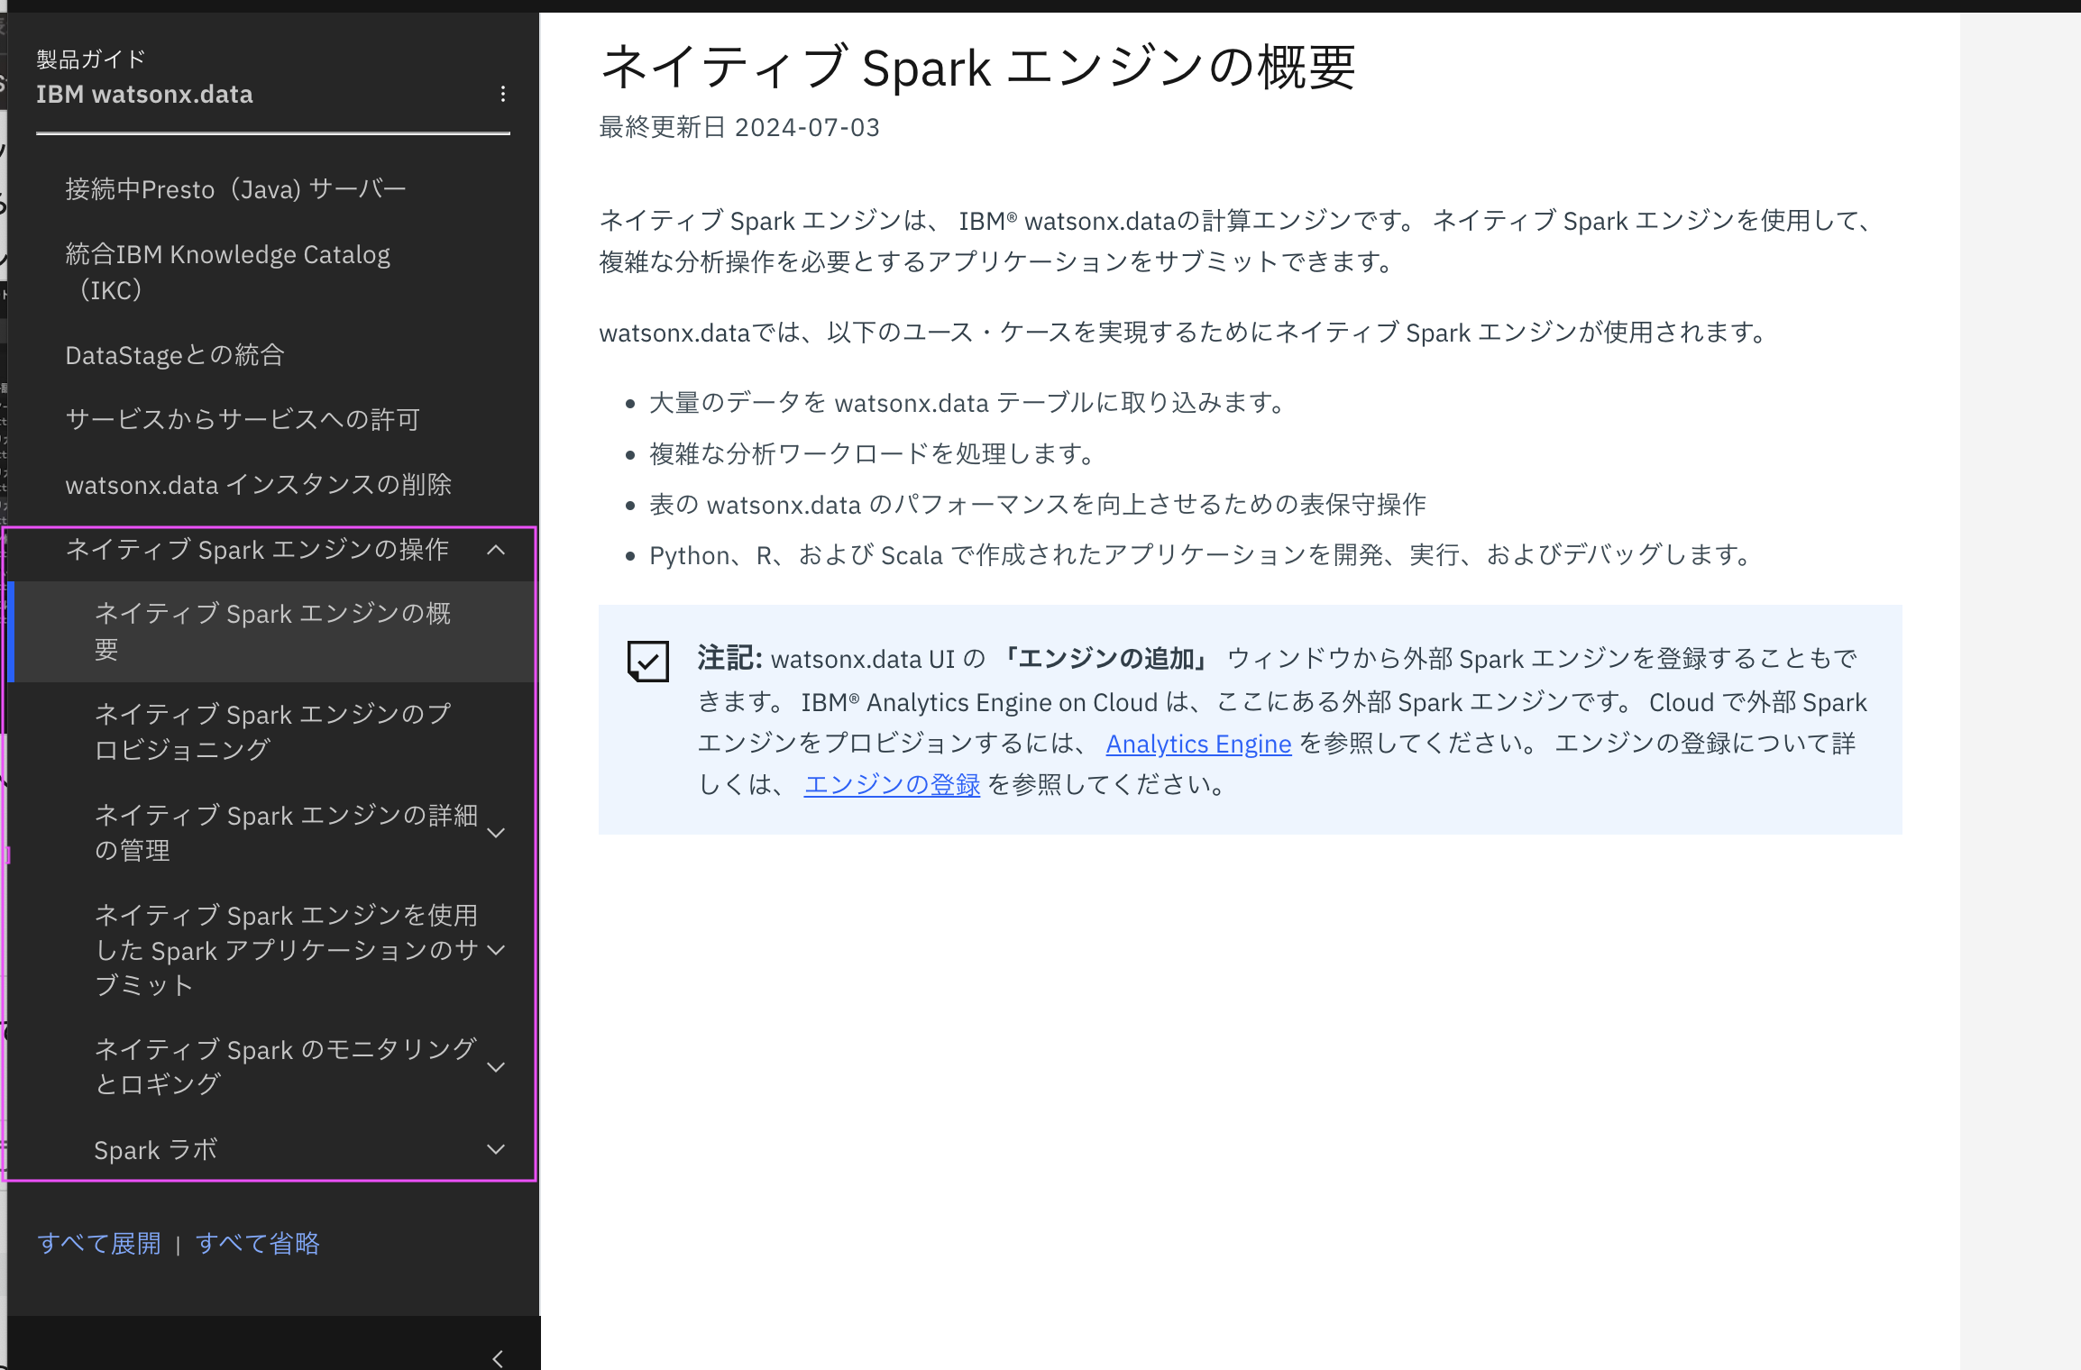Expand Spark アプリケーションのサブミット item

(x=496, y=950)
